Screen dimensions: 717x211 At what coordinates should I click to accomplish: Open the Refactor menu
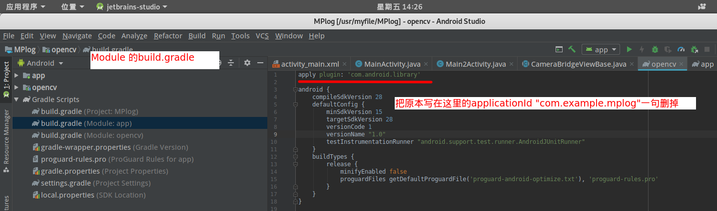tap(168, 36)
